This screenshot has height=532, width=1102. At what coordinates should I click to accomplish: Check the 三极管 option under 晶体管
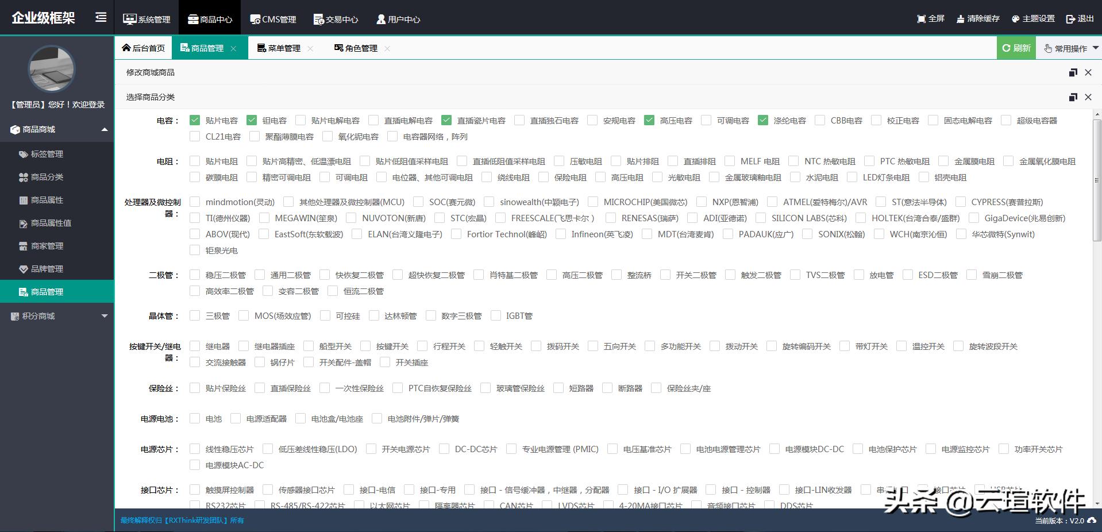pos(195,315)
